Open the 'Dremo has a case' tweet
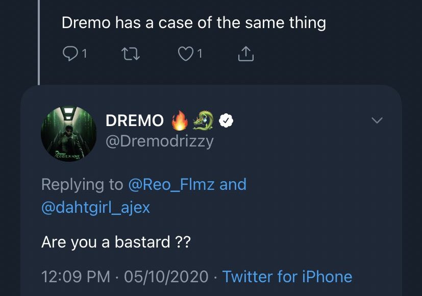 [x=193, y=23]
